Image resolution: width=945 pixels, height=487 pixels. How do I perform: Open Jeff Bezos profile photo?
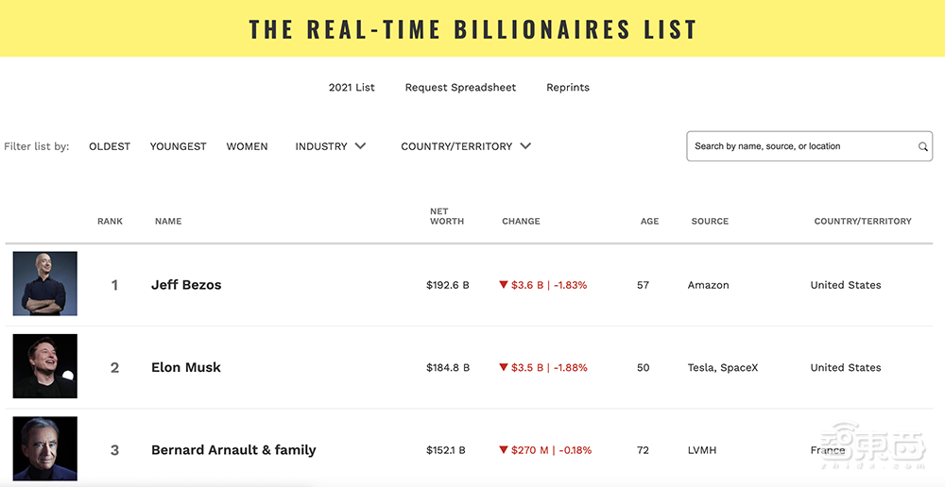pos(45,284)
